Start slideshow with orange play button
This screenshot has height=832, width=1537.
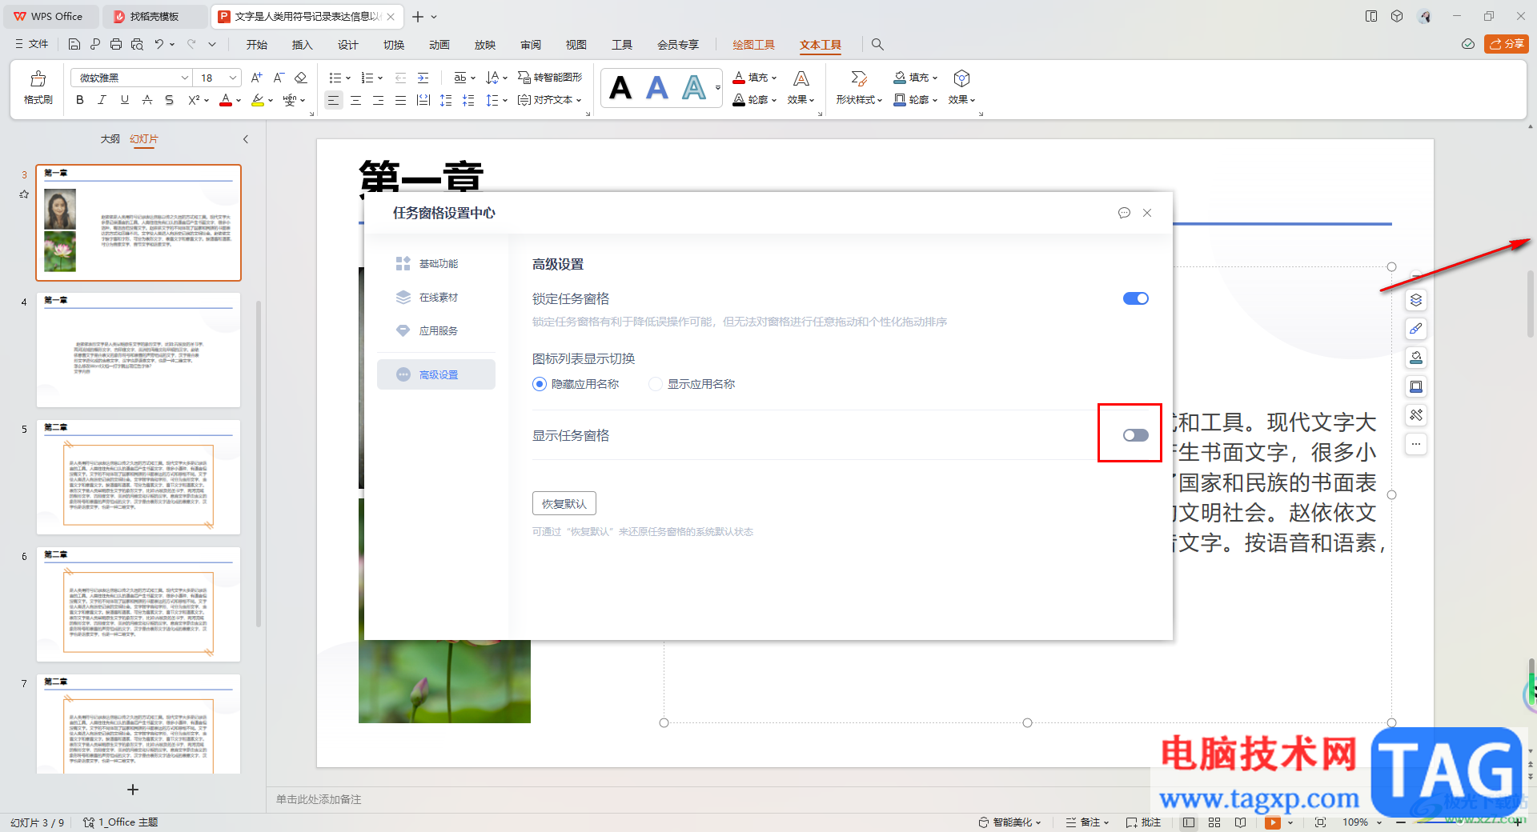1272,822
